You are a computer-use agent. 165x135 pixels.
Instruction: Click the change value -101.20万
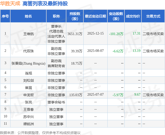116,34
